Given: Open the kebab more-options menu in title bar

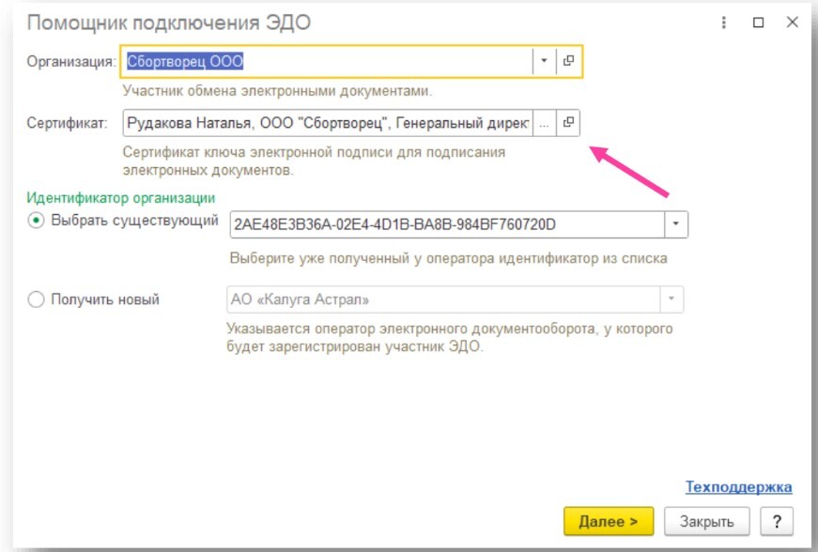Looking at the screenshot, I should point(724,23).
